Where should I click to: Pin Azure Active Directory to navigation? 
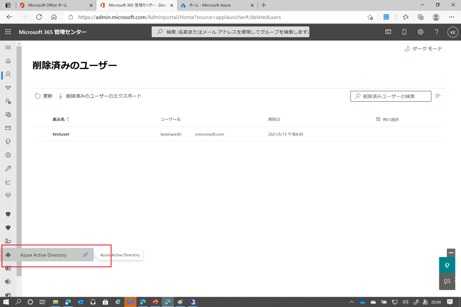(x=86, y=255)
